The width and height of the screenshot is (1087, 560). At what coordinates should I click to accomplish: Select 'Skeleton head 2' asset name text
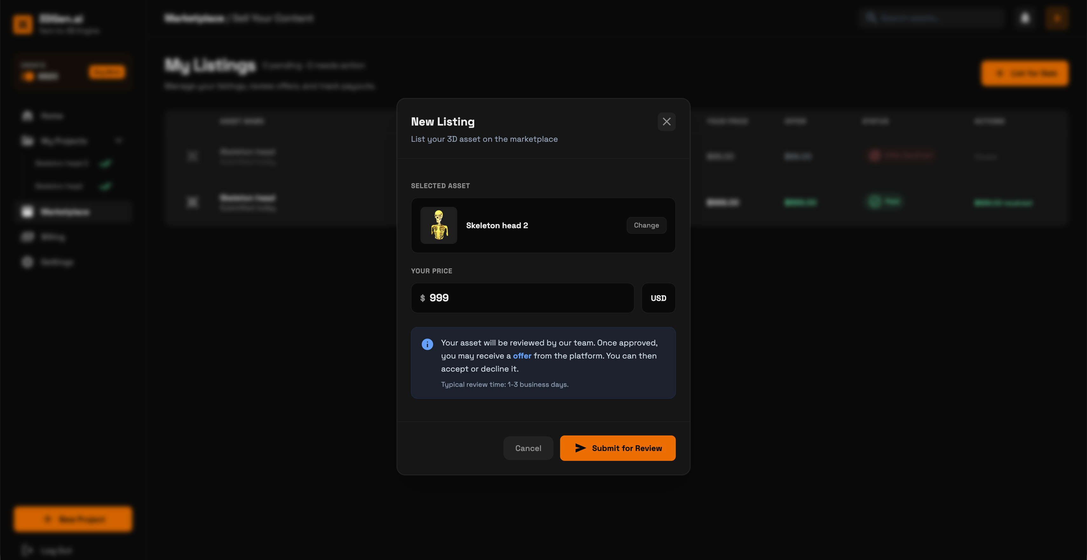(497, 225)
